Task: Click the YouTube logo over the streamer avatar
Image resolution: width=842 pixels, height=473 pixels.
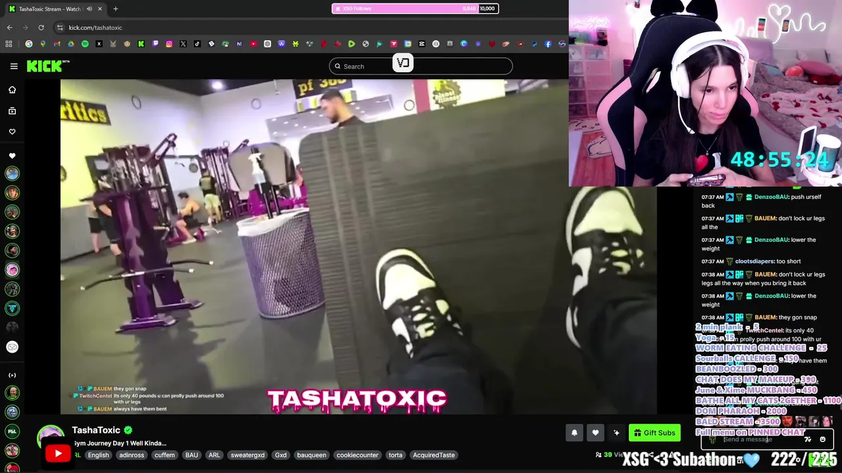Action: tap(58, 453)
